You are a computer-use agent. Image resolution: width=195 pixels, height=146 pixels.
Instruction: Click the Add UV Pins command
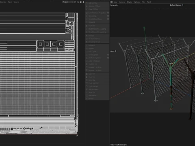97,3
